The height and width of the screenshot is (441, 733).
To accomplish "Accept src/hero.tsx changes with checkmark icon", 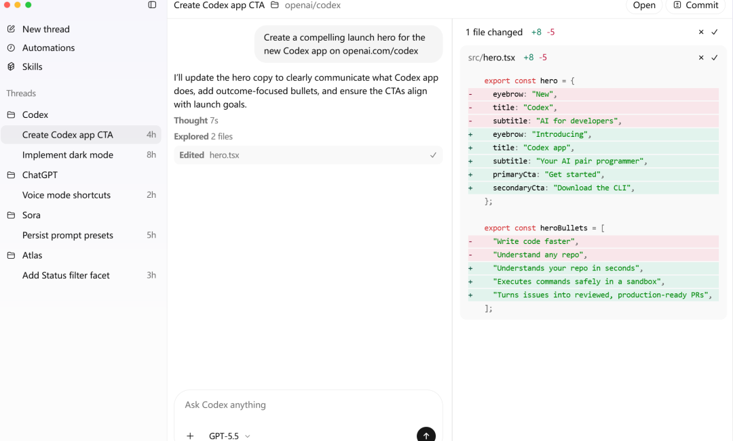I will click(714, 58).
